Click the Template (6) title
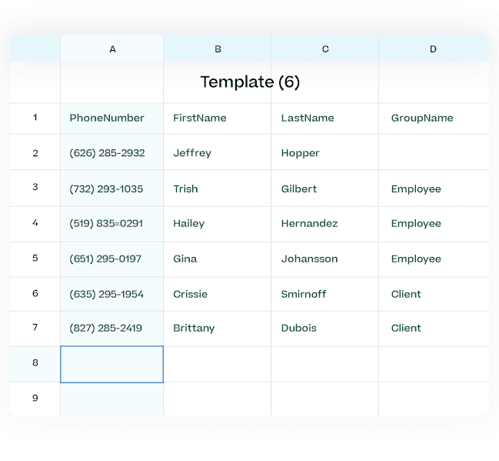499x461 pixels. pos(250,82)
